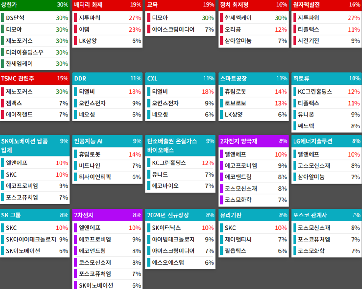Click 비트나인 in the 인공지능 AI card
362x289 pixels.
click(x=108, y=165)
